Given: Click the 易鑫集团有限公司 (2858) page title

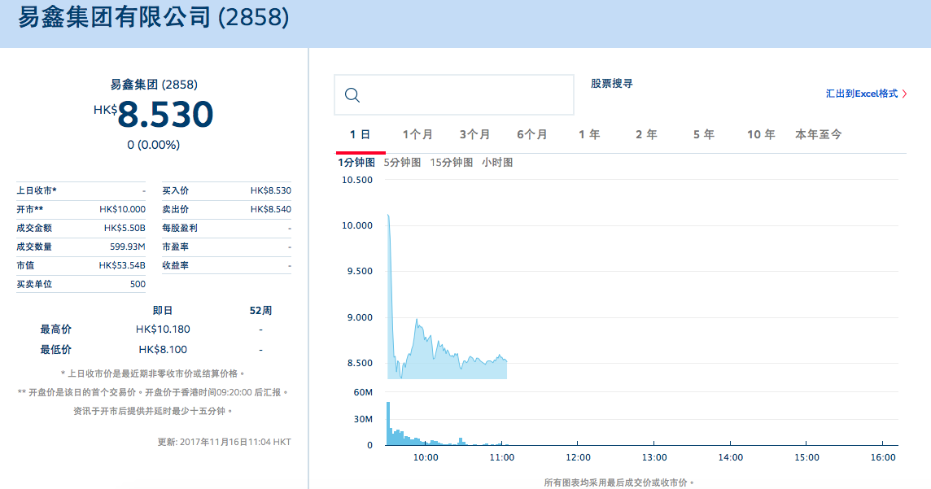Looking at the screenshot, I should click(x=154, y=17).
